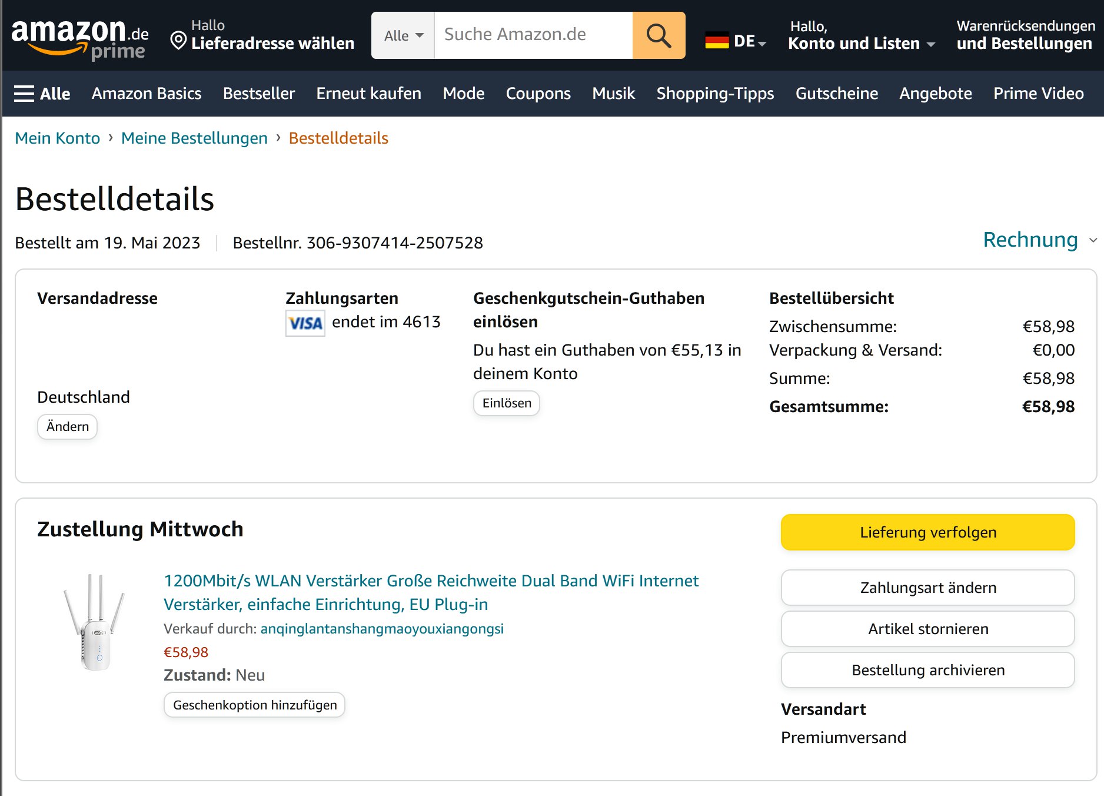Click Einlösen to redeem gift balance
Screen dimensions: 1104x796
coord(506,403)
